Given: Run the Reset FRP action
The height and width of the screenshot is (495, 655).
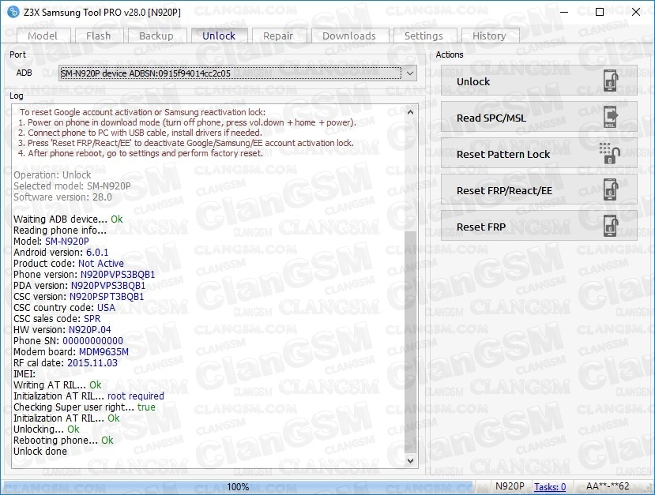Looking at the screenshot, I should (539, 227).
